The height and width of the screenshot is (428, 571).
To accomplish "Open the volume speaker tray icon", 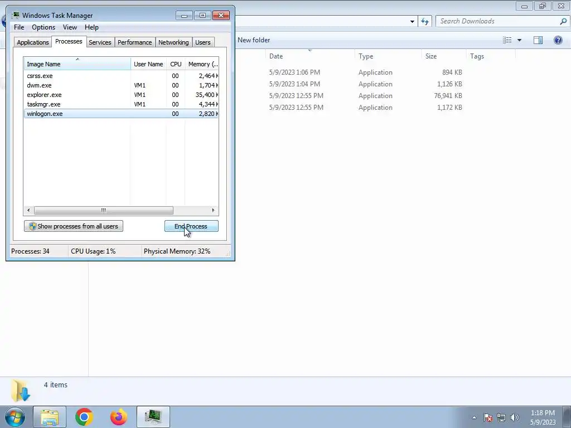I will pyautogui.click(x=515, y=417).
